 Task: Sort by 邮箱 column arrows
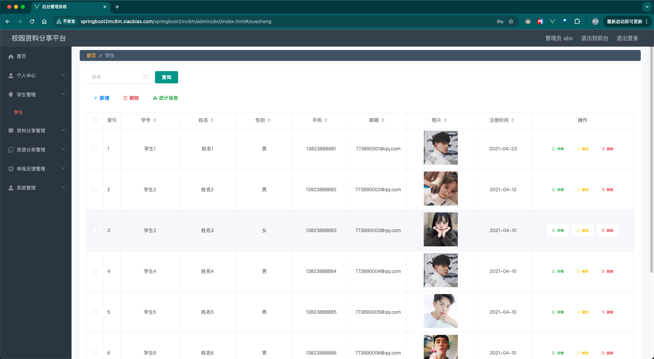click(383, 120)
